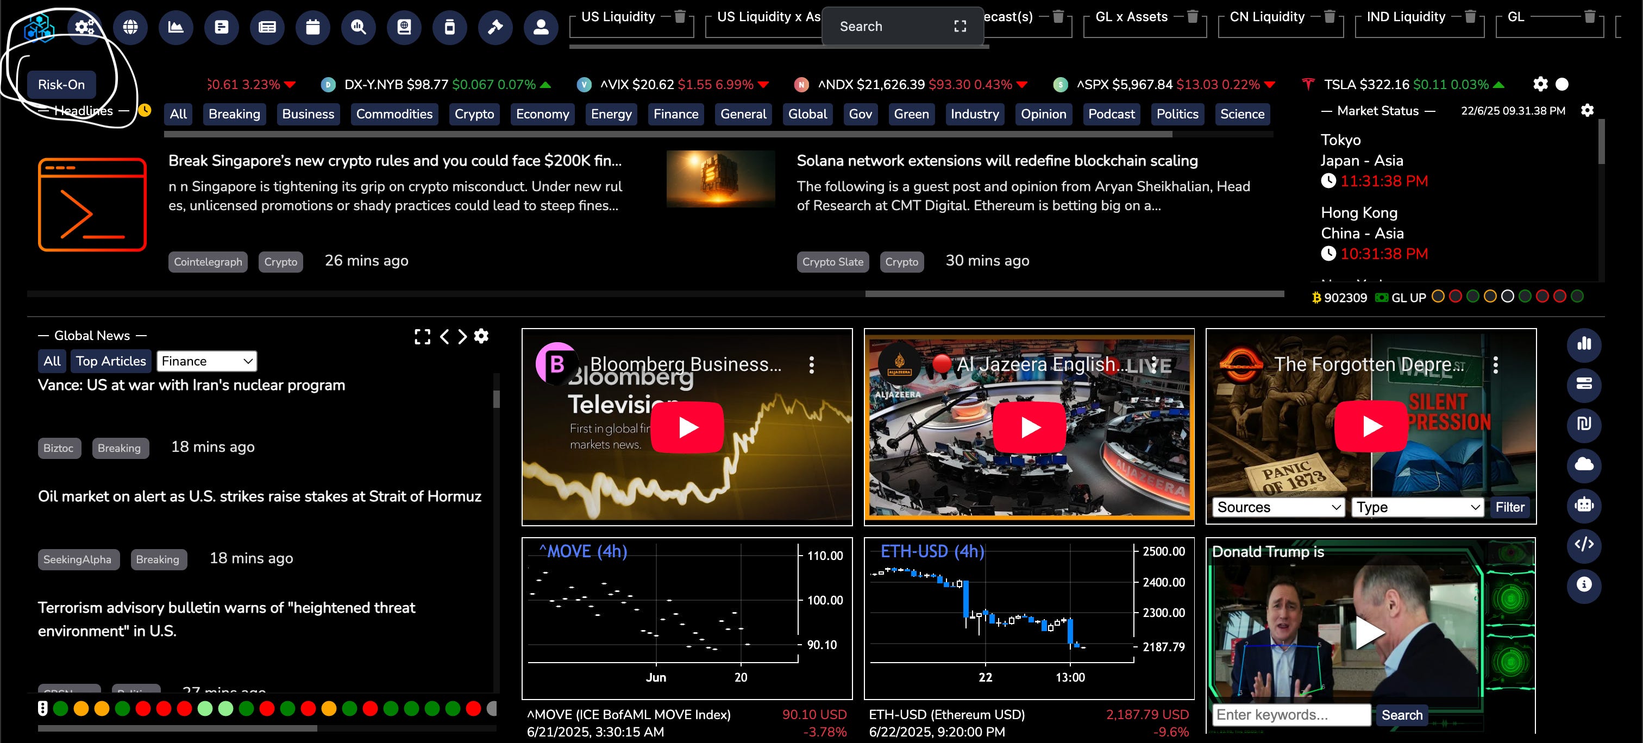Open the gears settings icon in top toolbar

[85, 27]
